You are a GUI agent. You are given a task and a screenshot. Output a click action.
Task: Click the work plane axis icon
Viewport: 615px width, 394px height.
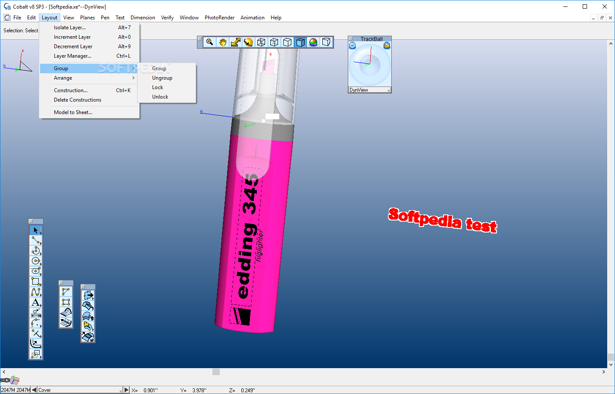[x=15, y=380]
